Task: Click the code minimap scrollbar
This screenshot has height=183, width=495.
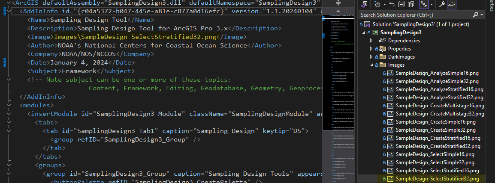Action: (x=339, y=86)
